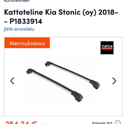
Task: Click the NORDIC red text in logo
Action: [x=107, y=48]
